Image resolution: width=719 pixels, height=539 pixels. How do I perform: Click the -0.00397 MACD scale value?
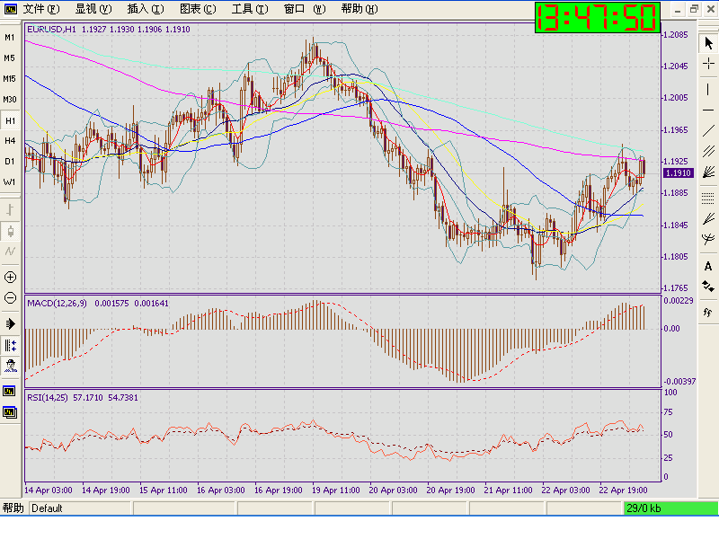679,381
